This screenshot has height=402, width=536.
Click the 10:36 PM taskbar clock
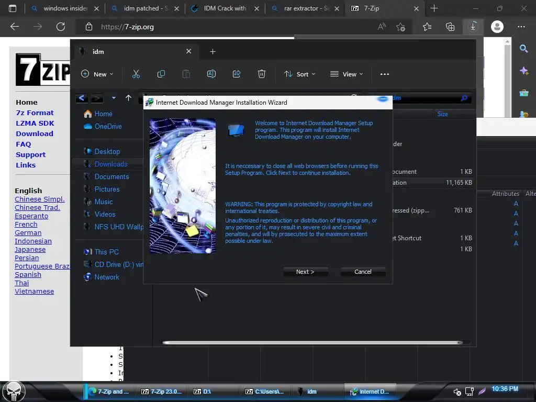[x=505, y=389]
